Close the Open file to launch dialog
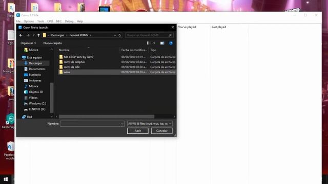The width and height of the screenshot is (328, 184). [x=173, y=27]
